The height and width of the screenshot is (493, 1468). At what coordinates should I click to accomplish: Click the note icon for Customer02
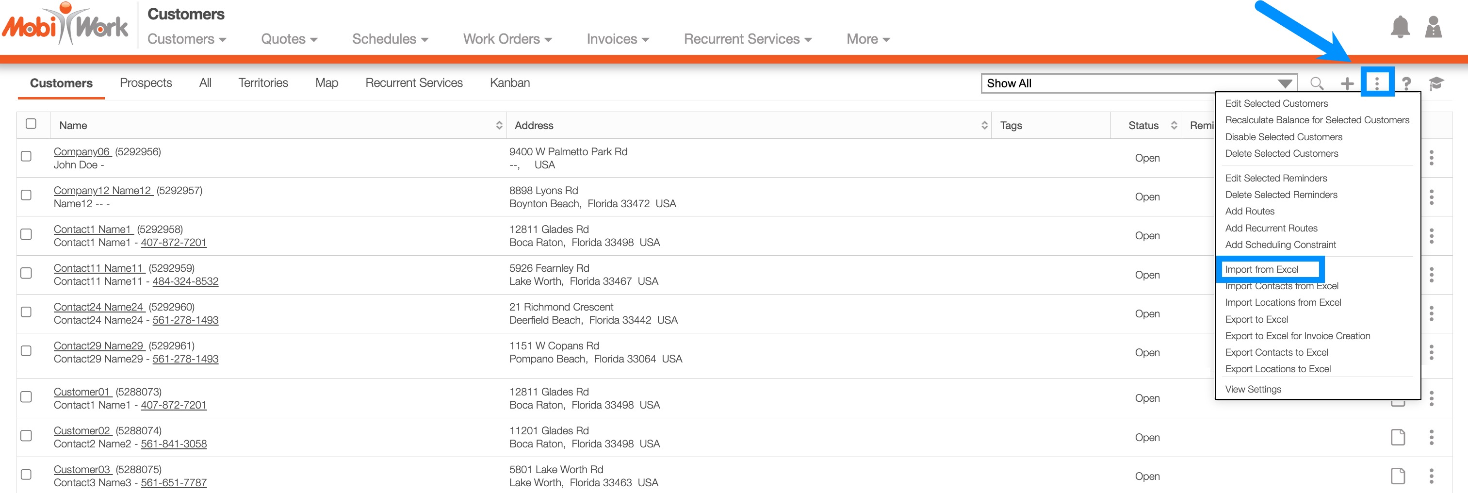(x=1397, y=437)
